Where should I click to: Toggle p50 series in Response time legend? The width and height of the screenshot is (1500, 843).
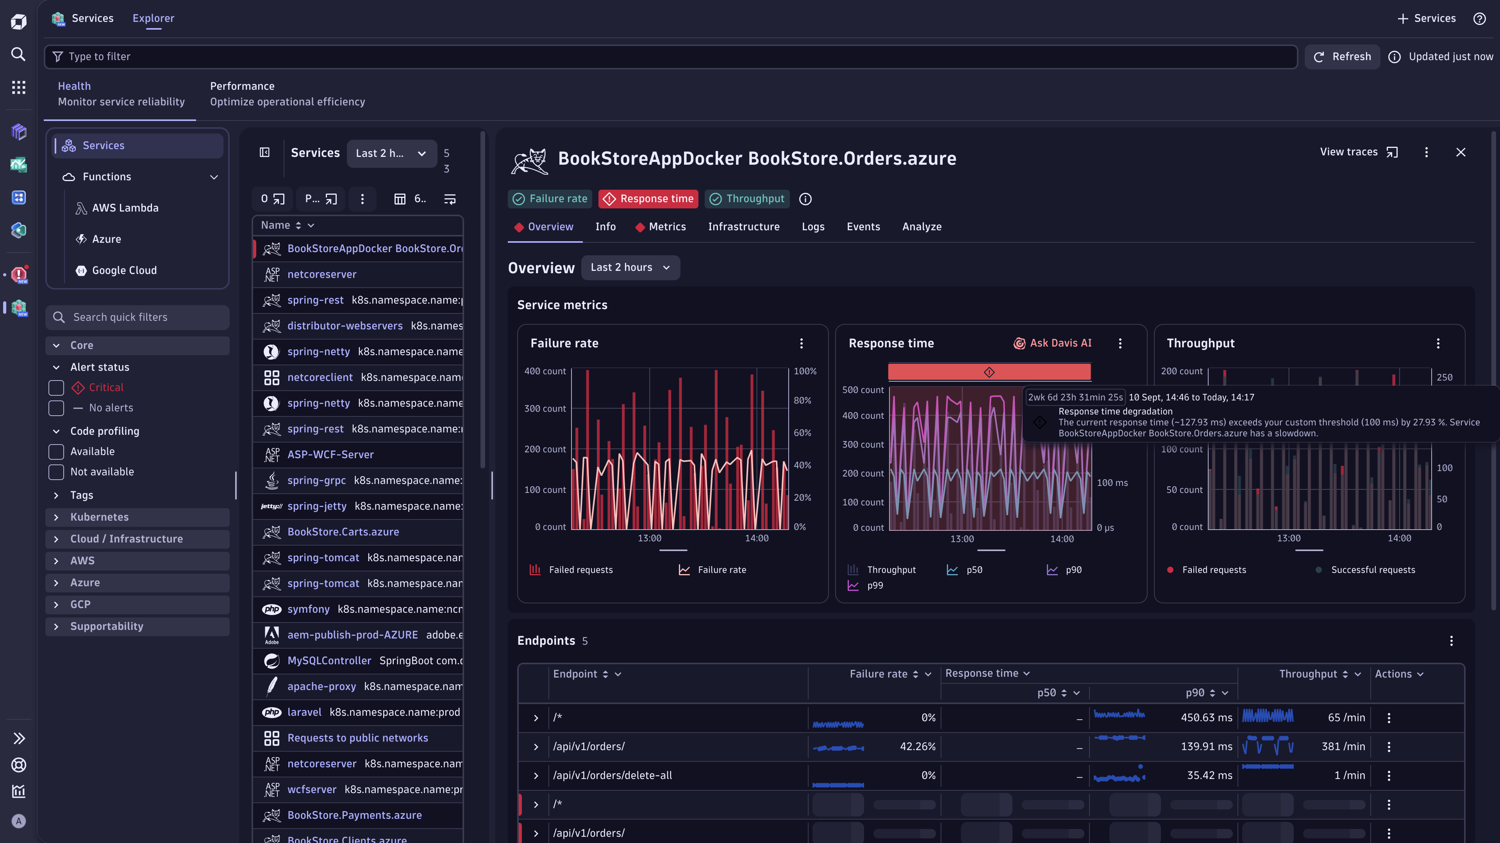(964, 569)
